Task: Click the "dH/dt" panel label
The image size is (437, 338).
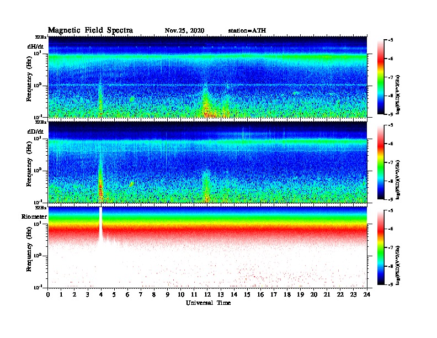Action: [x=35, y=46]
